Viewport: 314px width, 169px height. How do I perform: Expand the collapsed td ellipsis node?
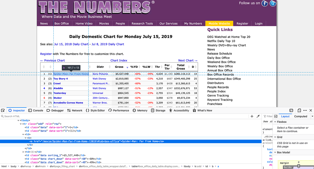[24, 151]
